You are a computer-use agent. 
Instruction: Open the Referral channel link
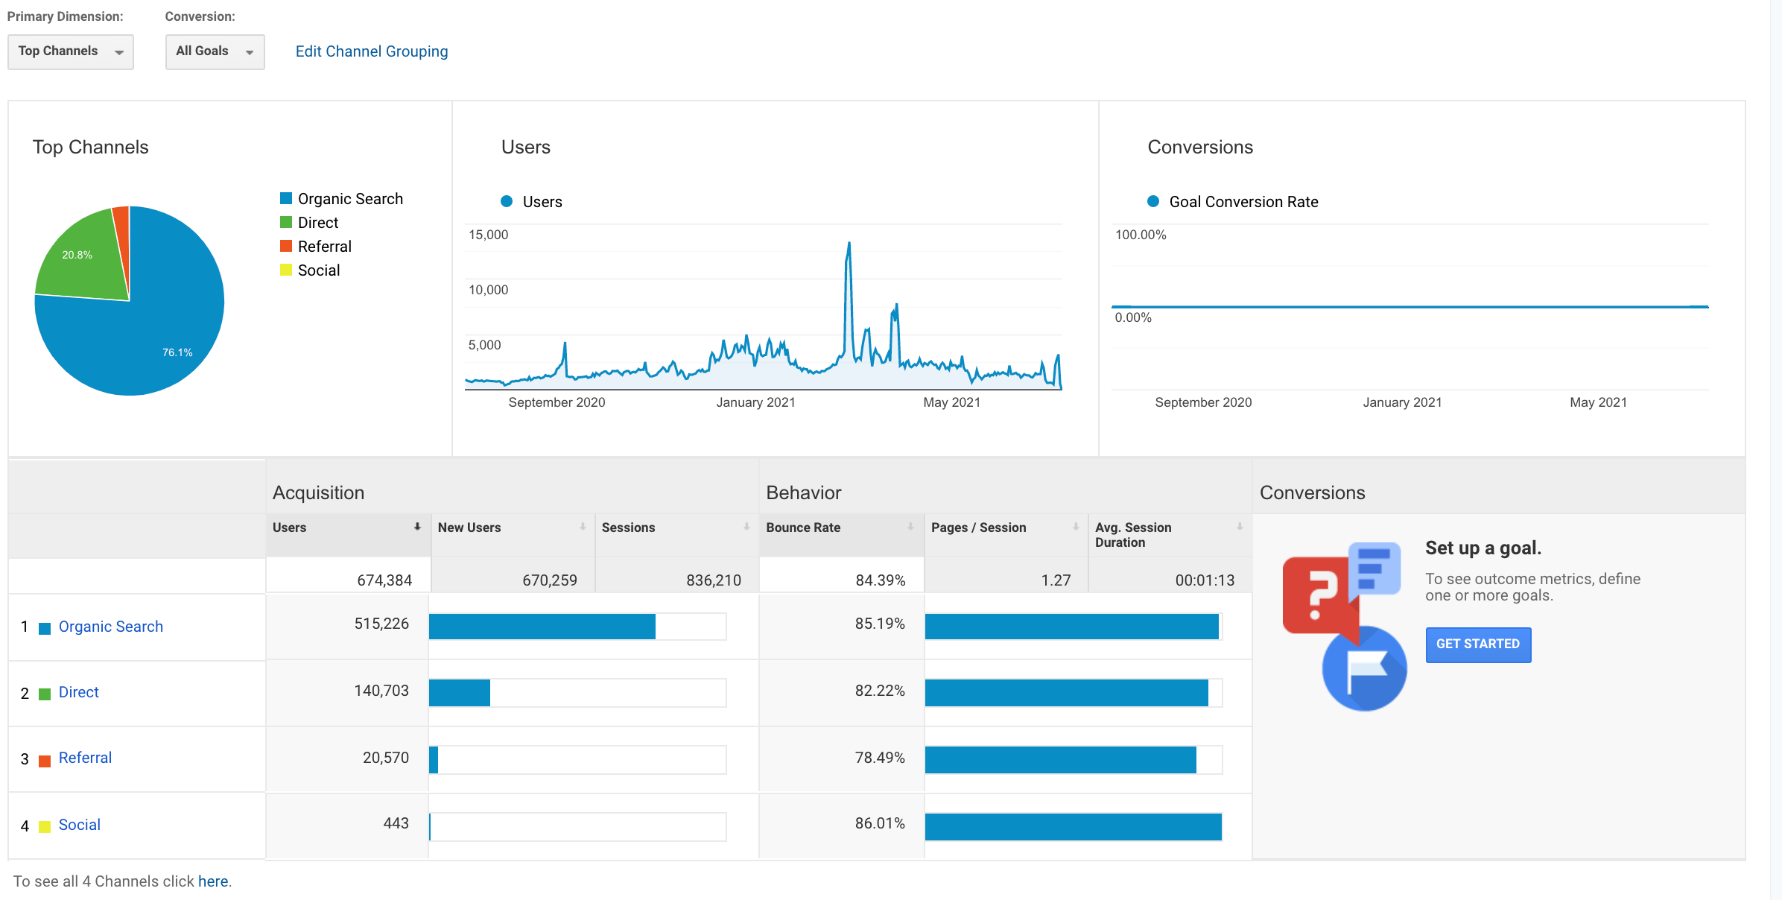point(85,758)
